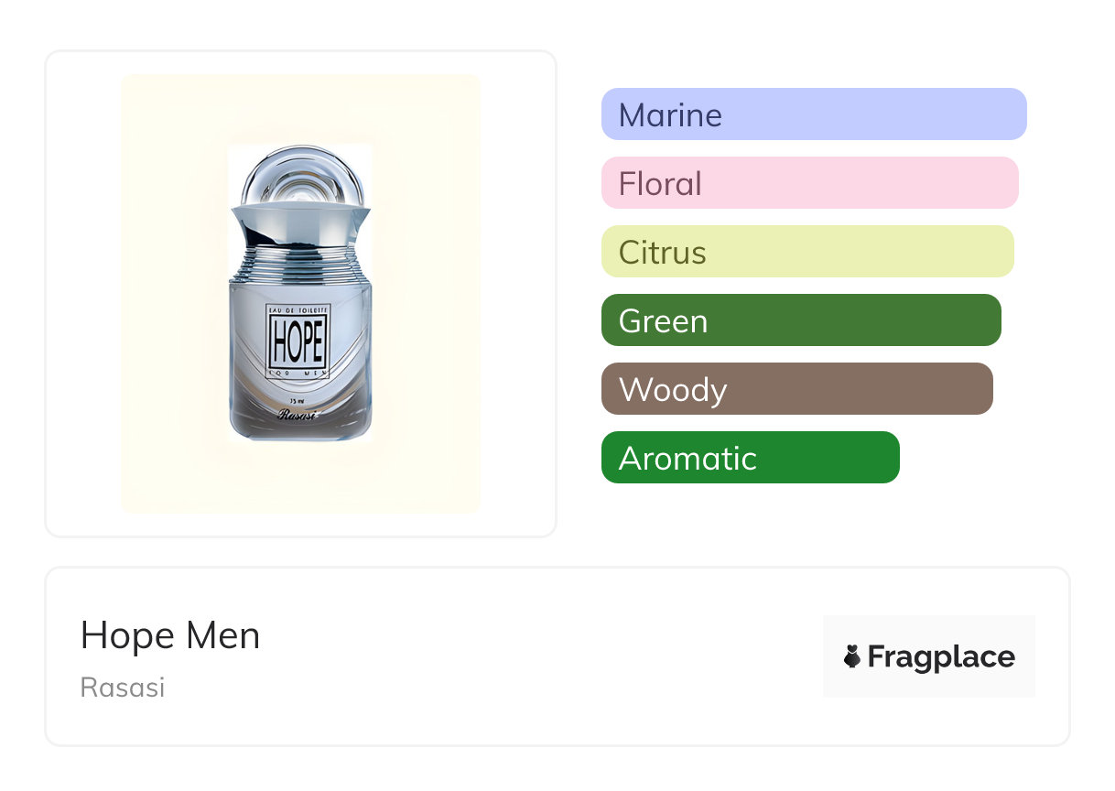Screen dimensions: 1115x791
Task: Click the HOPE label on the bottle
Action: [295, 343]
